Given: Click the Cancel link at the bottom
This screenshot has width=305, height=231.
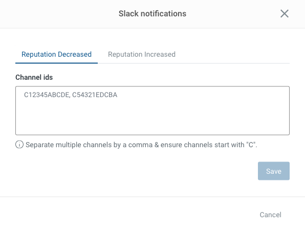Looking at the screenshot, I should coord(270,215).
